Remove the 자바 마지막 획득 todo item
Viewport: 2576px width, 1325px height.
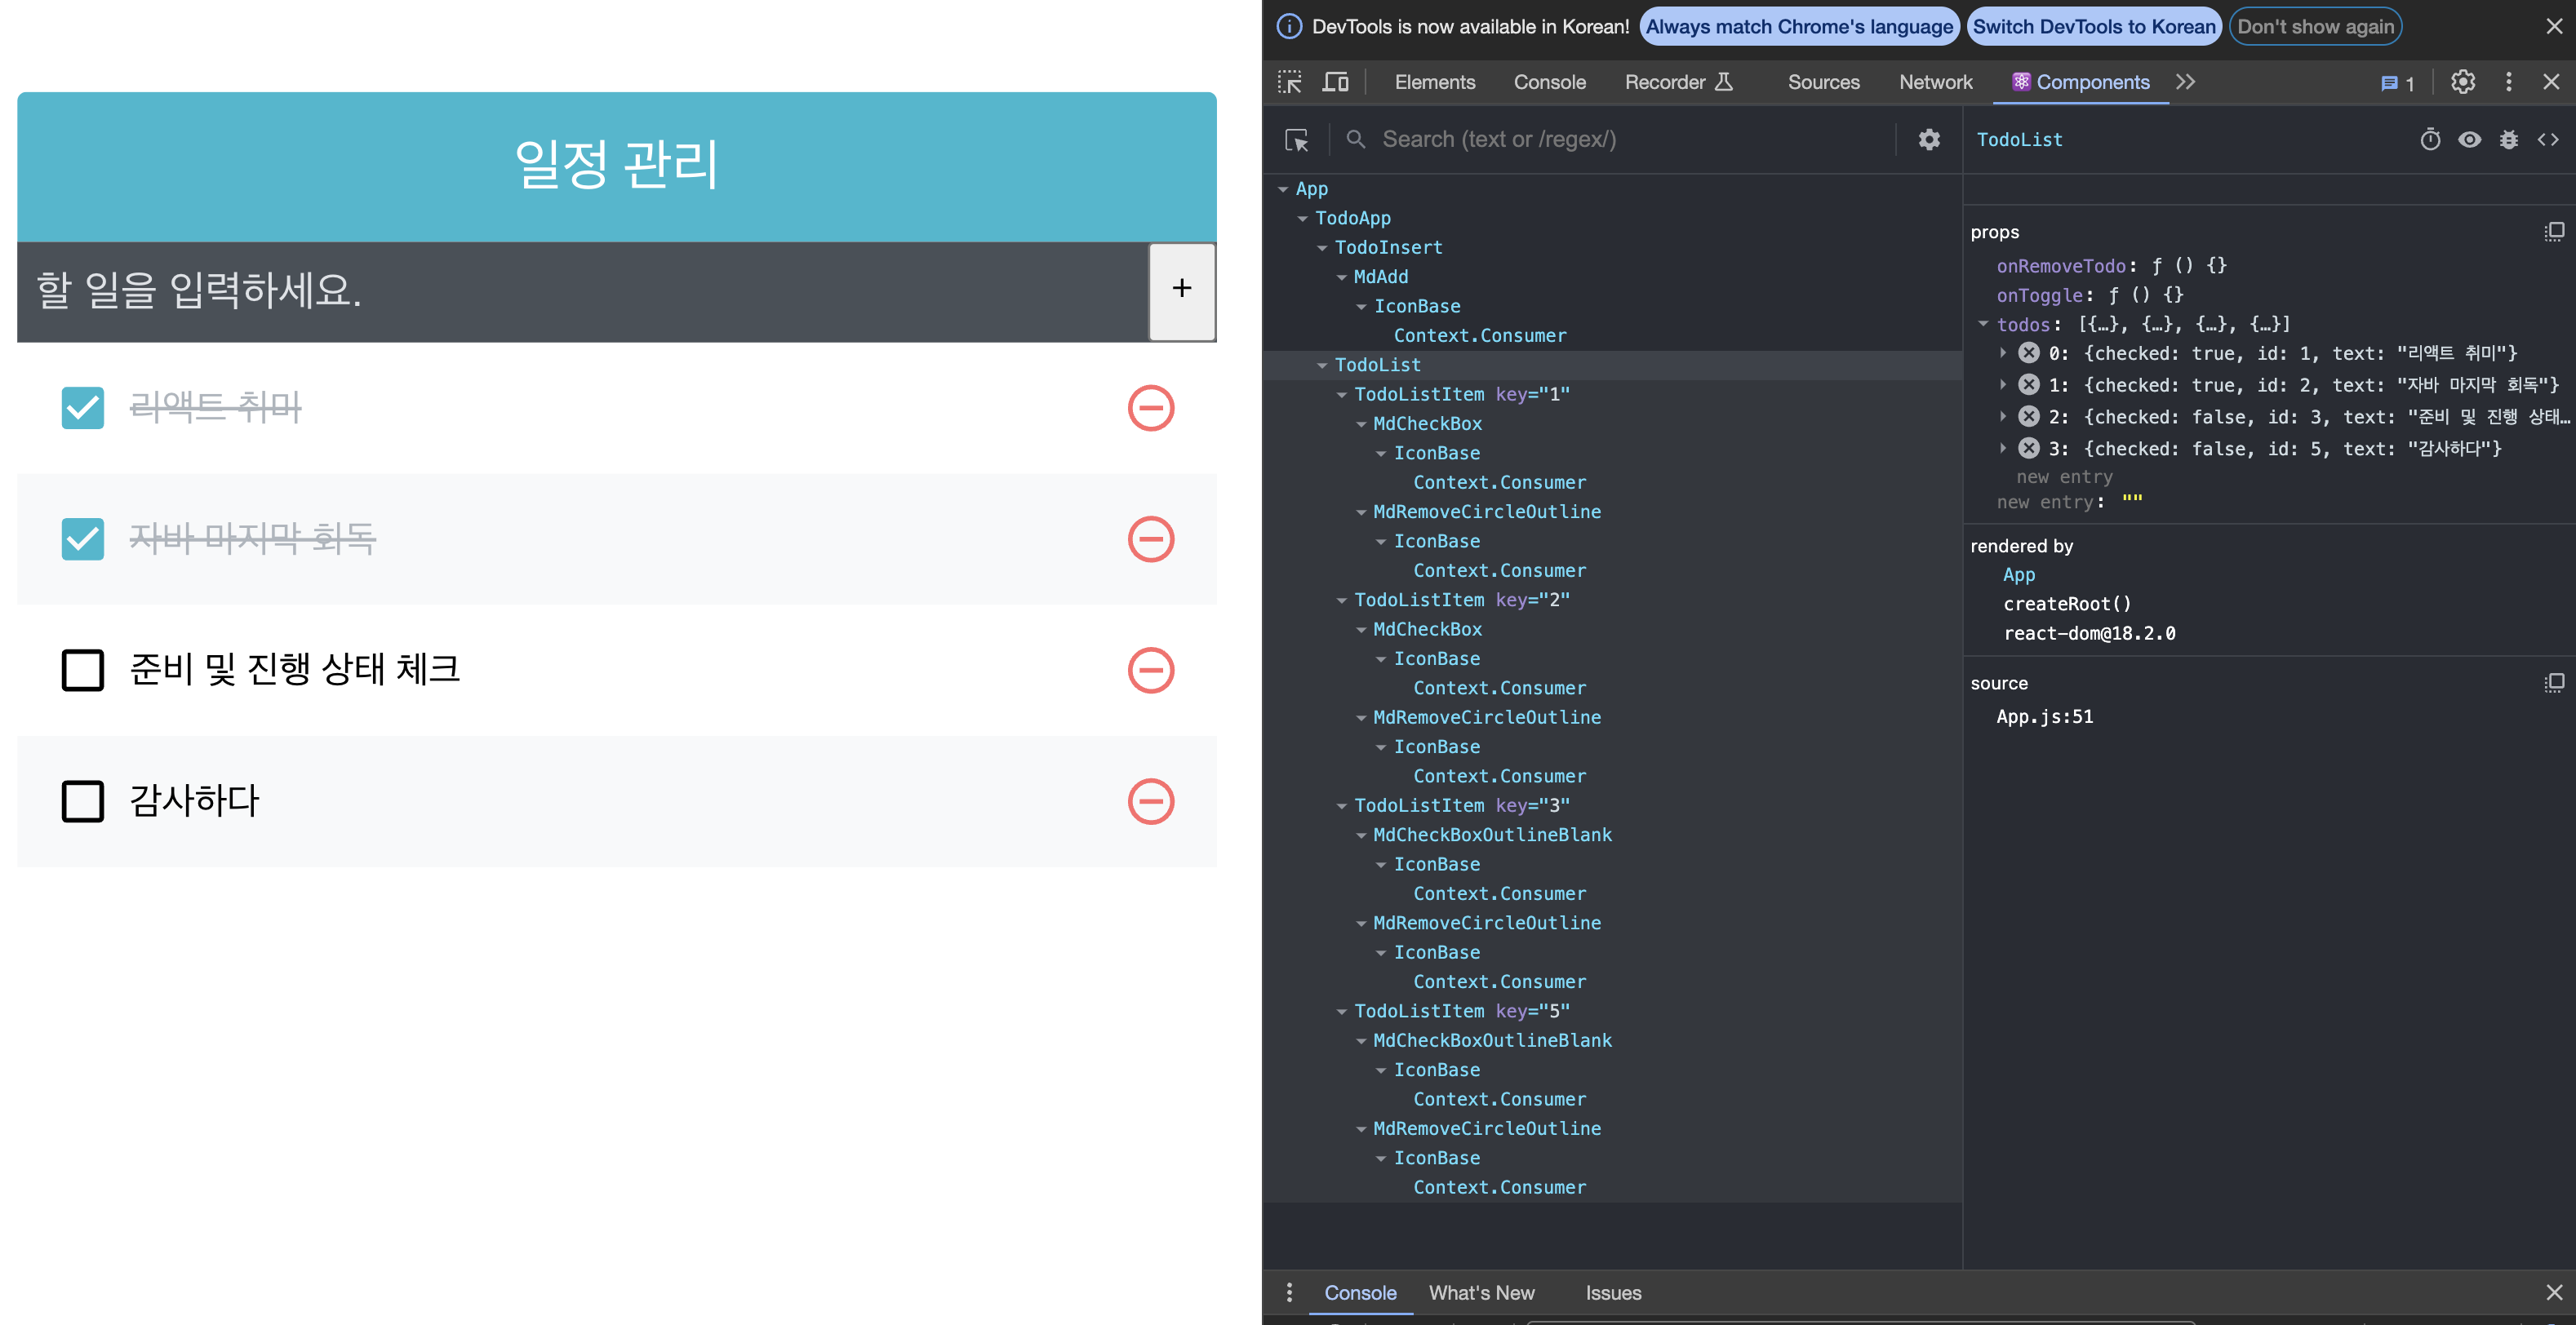pos(1150,538)
